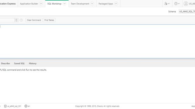Screen dimensions: 195x109
Task: Click inside the SQL command editor area
Action: (x=97, y=41)
